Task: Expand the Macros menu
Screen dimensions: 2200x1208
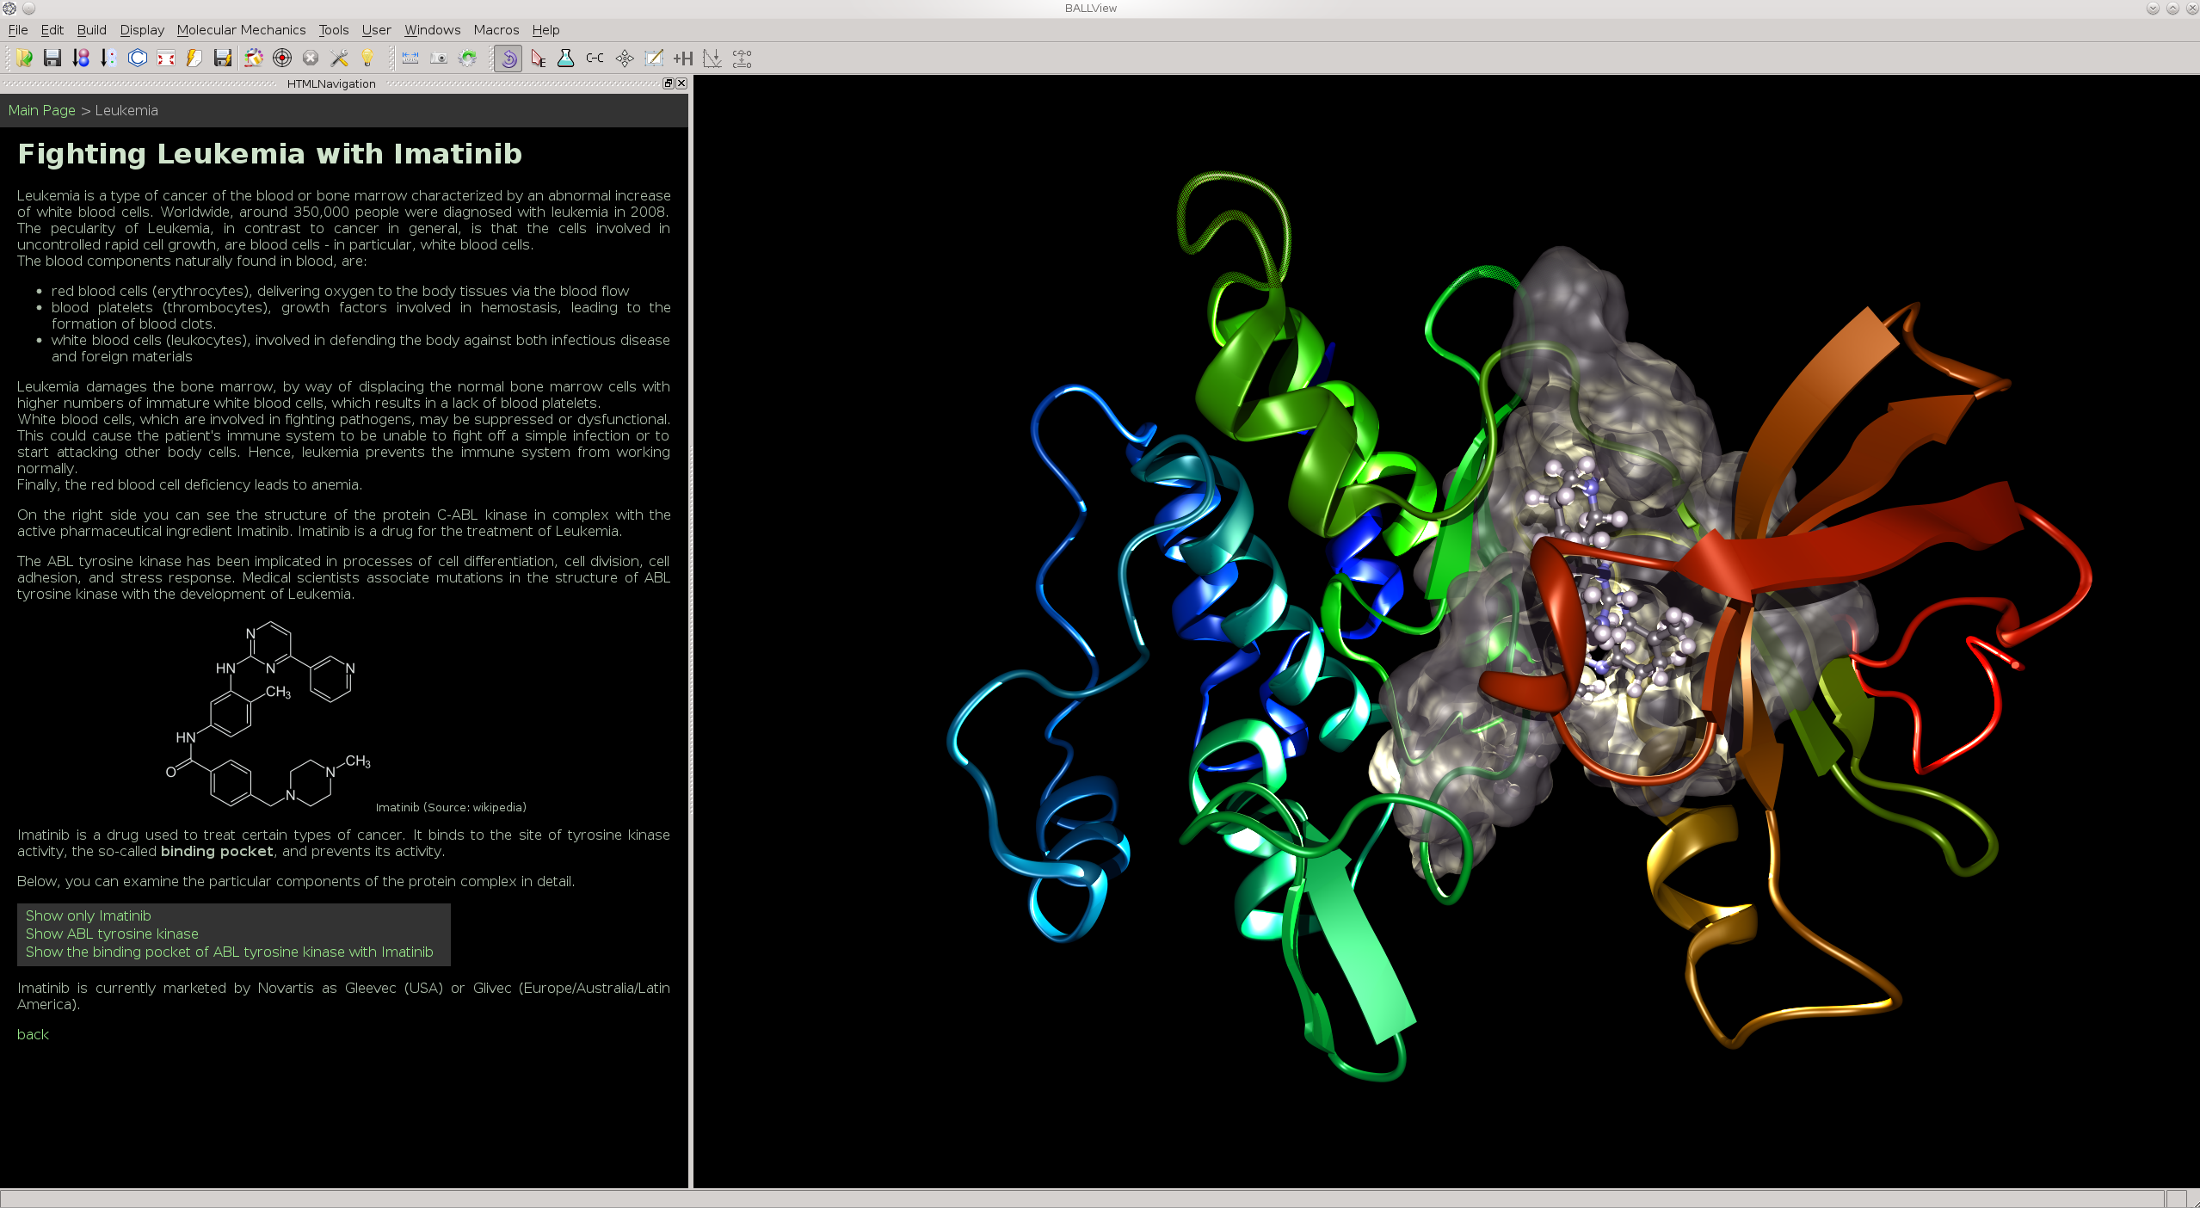Action: pos(496,30)
